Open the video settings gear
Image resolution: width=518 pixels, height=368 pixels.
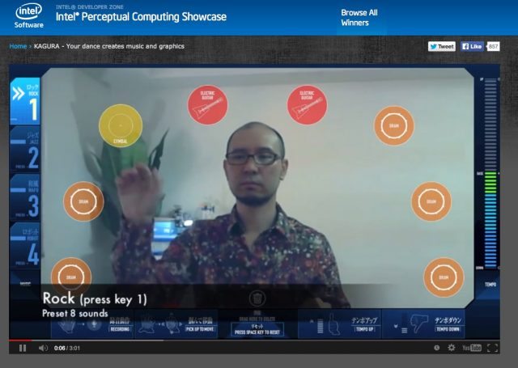tap(451, 348)
